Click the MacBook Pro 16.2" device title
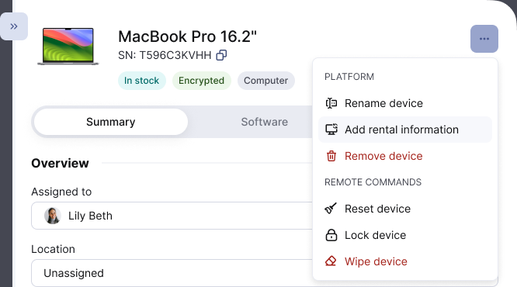Image resolution: width=517 pixels, height=287 pixels. pyautogui.click(x=187, y=36)
